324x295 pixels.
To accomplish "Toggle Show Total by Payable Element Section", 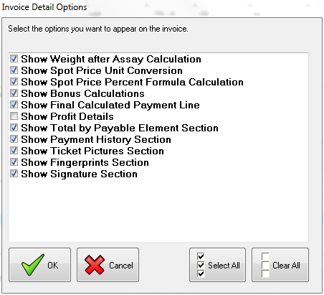I will (14, 128).
